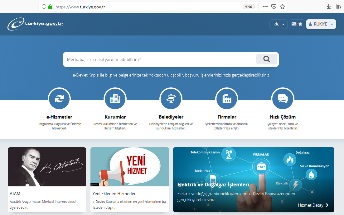Open the Belediyeler signpost icon
344x215 pixels.
171,99
